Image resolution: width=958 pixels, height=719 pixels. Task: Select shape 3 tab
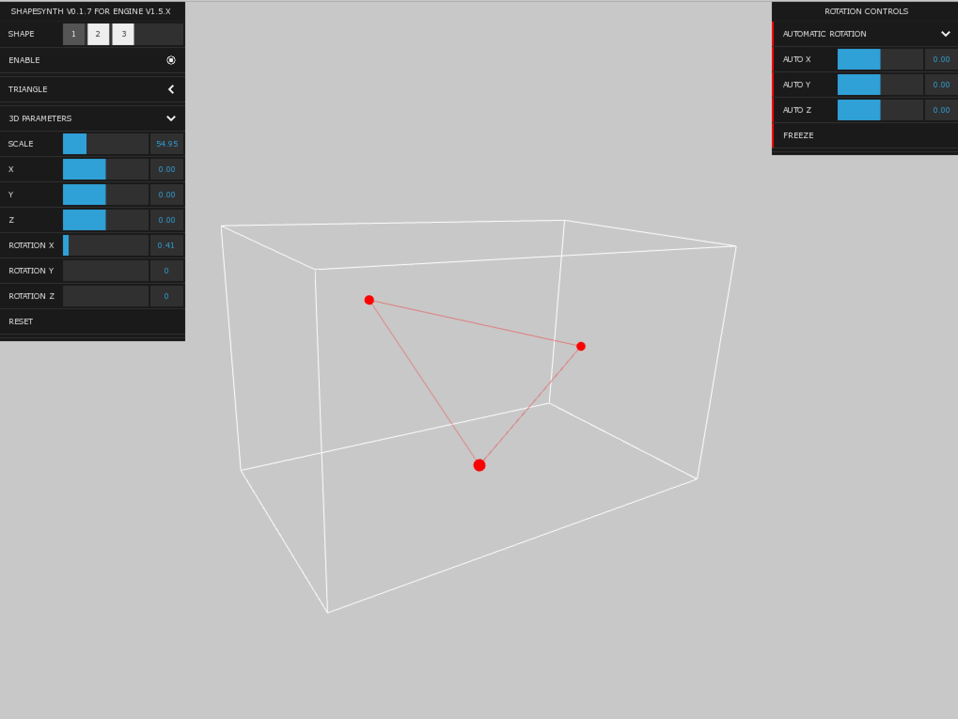124,34
